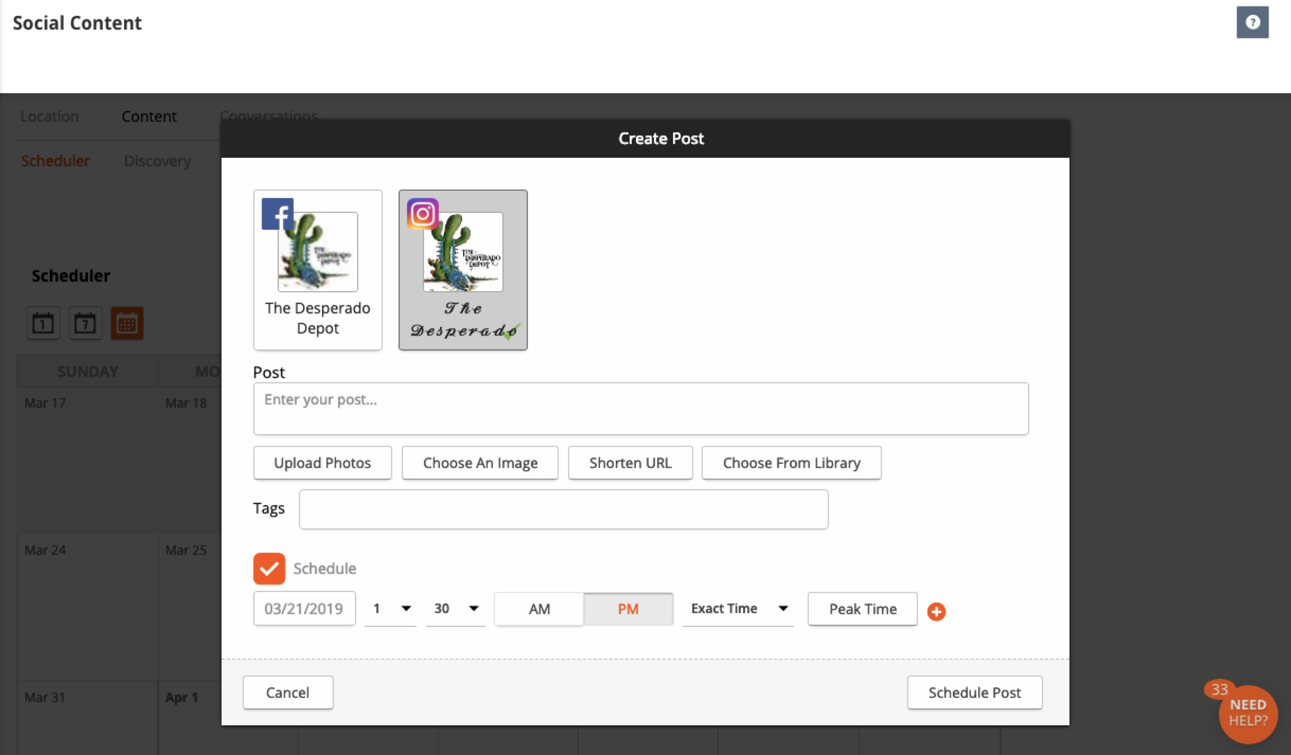Cancel the Create Post dialog

point(288,693)
